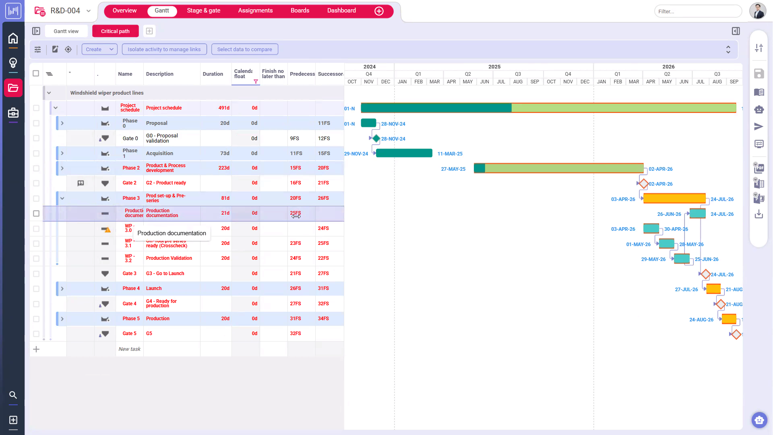This screenshot has width=773, height=435.
Task: Click the send paper-plane icon
Action: click(x=759, y=126)
